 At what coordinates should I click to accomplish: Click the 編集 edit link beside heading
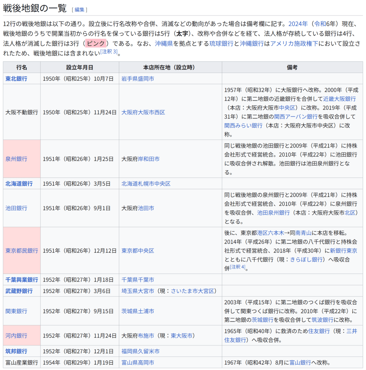point(79,9)
